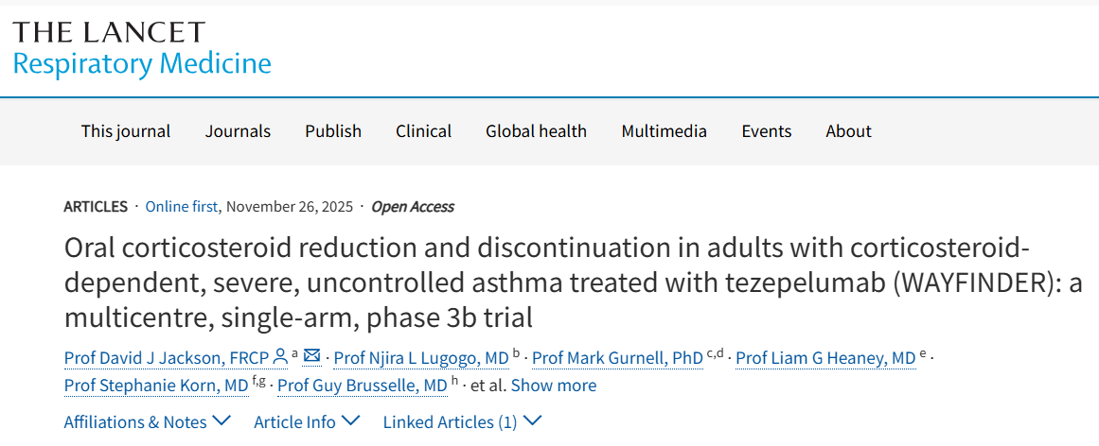Viewport: 1099px width, 446px height.
Task: Open author Prof Mark Gurnell link
Action: (x=616, y=358)
